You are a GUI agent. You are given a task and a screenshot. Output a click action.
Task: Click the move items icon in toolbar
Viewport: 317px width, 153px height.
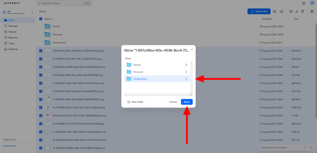pos(291,11)
